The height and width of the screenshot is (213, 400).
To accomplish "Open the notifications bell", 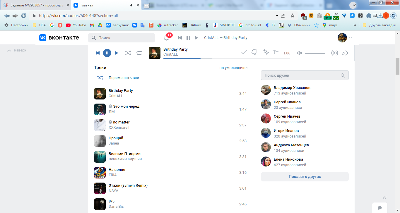I will tap(167, 38).
